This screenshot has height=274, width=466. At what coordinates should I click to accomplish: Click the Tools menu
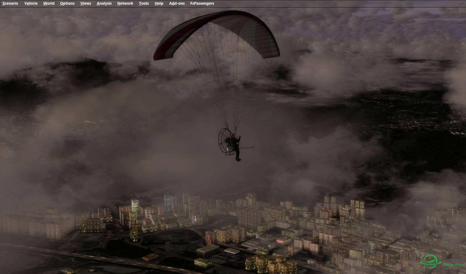click(x=144, y=3)
